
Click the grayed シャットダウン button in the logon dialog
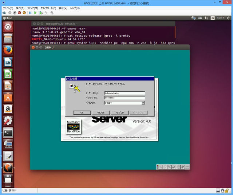(139, 112)
